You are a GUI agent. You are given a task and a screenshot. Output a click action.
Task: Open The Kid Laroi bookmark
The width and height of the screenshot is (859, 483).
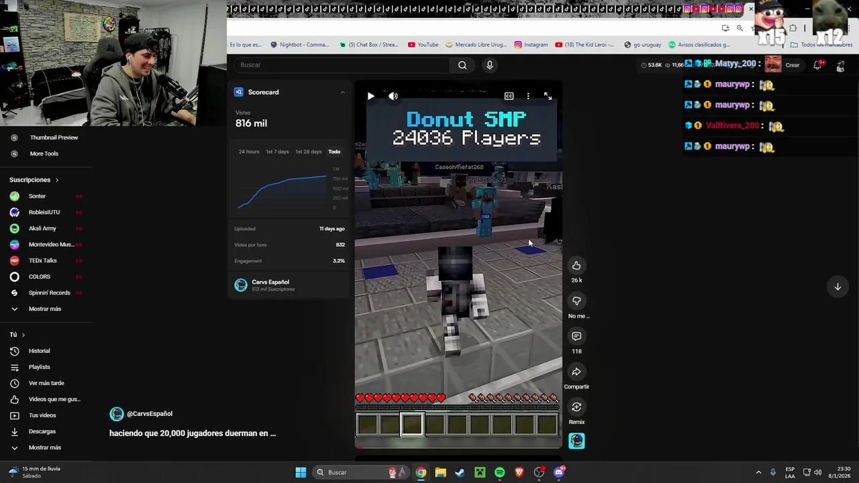point(585,45)
